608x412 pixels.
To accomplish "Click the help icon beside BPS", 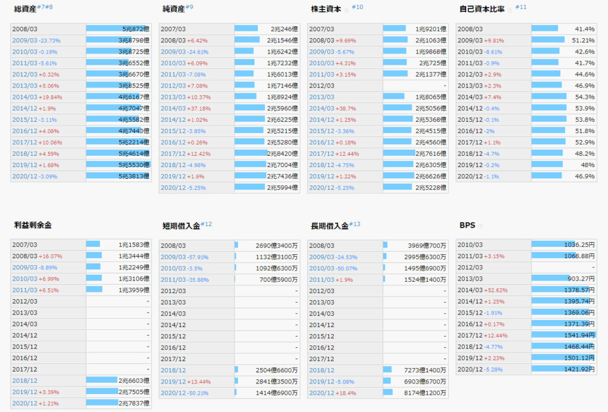I will pos(480,227).
